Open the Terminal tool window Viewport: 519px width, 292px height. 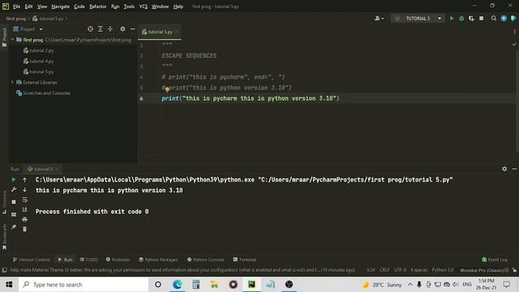coord(245,260)
